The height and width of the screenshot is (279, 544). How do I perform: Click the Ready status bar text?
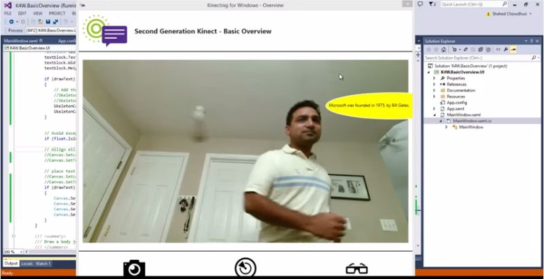click(x=7, y=273)
